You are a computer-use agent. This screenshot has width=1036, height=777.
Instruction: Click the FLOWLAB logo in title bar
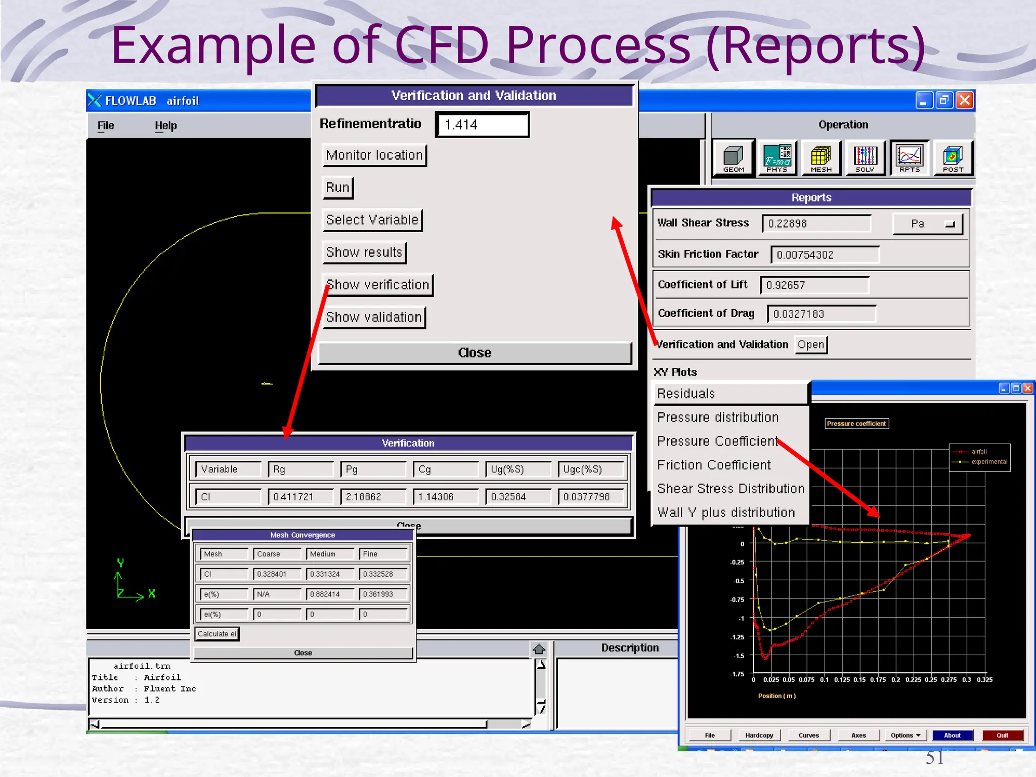pyautogui.click(x=95, y=100)
